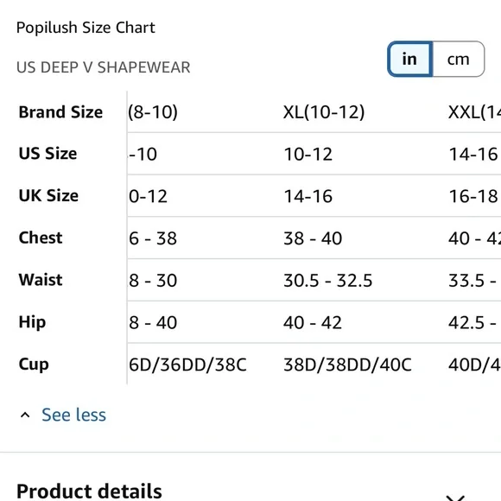
Task: Click the Popilush Size Chart title
Action: [x=86, y=28]
